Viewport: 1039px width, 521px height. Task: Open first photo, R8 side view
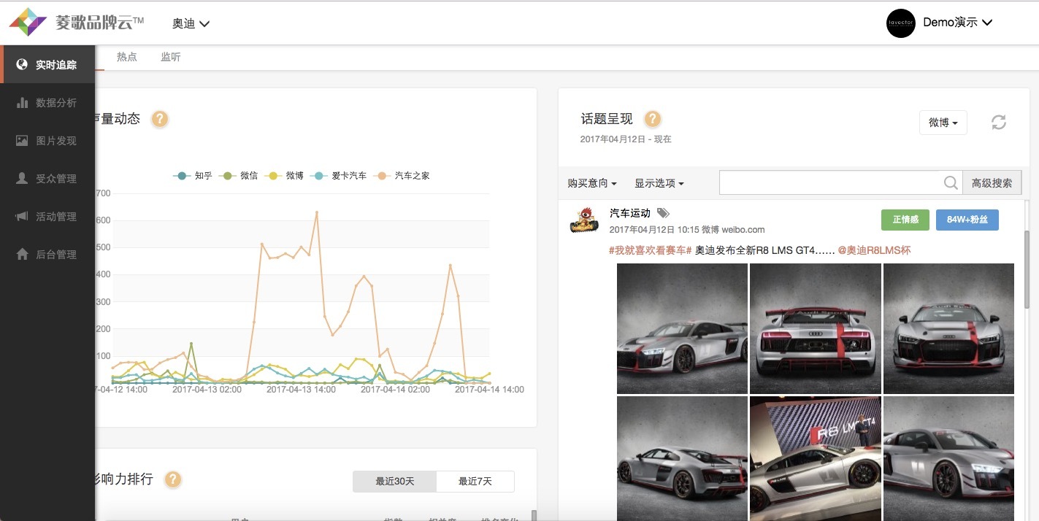[682, 328]
